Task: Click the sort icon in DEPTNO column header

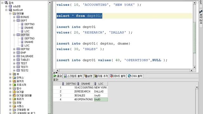Action: (x=63, y=84)
